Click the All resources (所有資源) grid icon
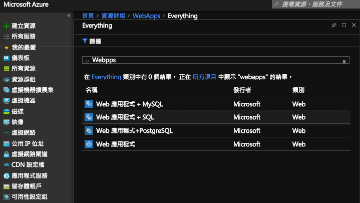 pos(7,69)
